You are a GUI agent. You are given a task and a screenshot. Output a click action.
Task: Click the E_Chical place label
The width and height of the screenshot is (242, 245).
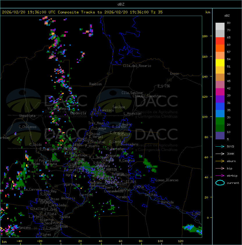93,134
